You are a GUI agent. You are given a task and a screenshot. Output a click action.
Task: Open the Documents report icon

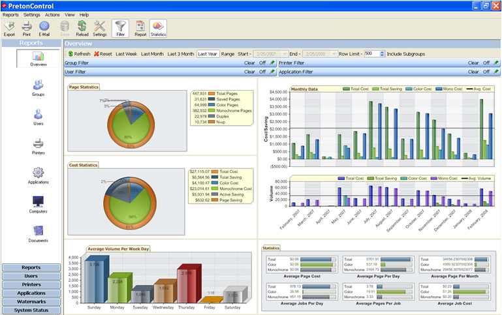(38, 234)
